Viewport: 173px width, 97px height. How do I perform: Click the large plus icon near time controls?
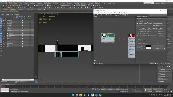coord(145,90)
